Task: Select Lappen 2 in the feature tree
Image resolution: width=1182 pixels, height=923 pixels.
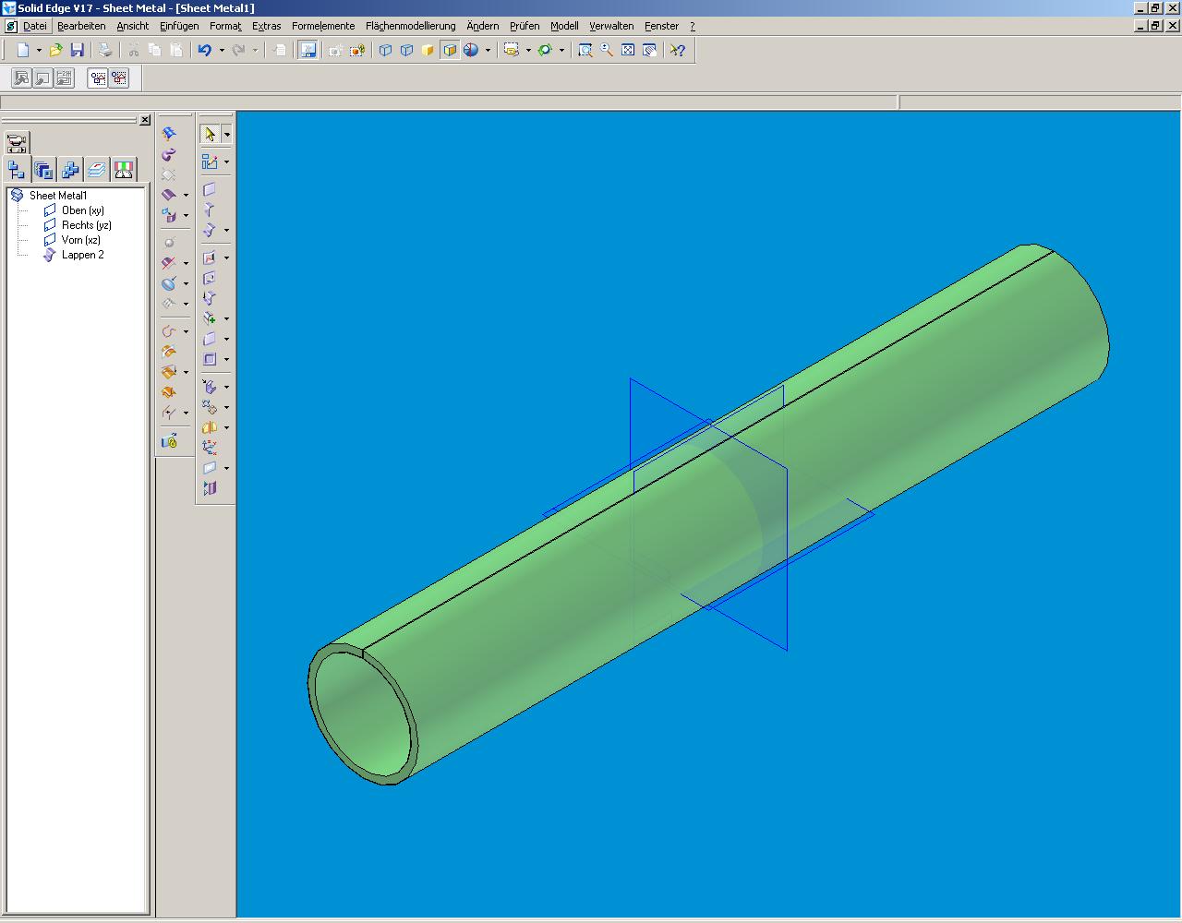Action: point(83,255)
